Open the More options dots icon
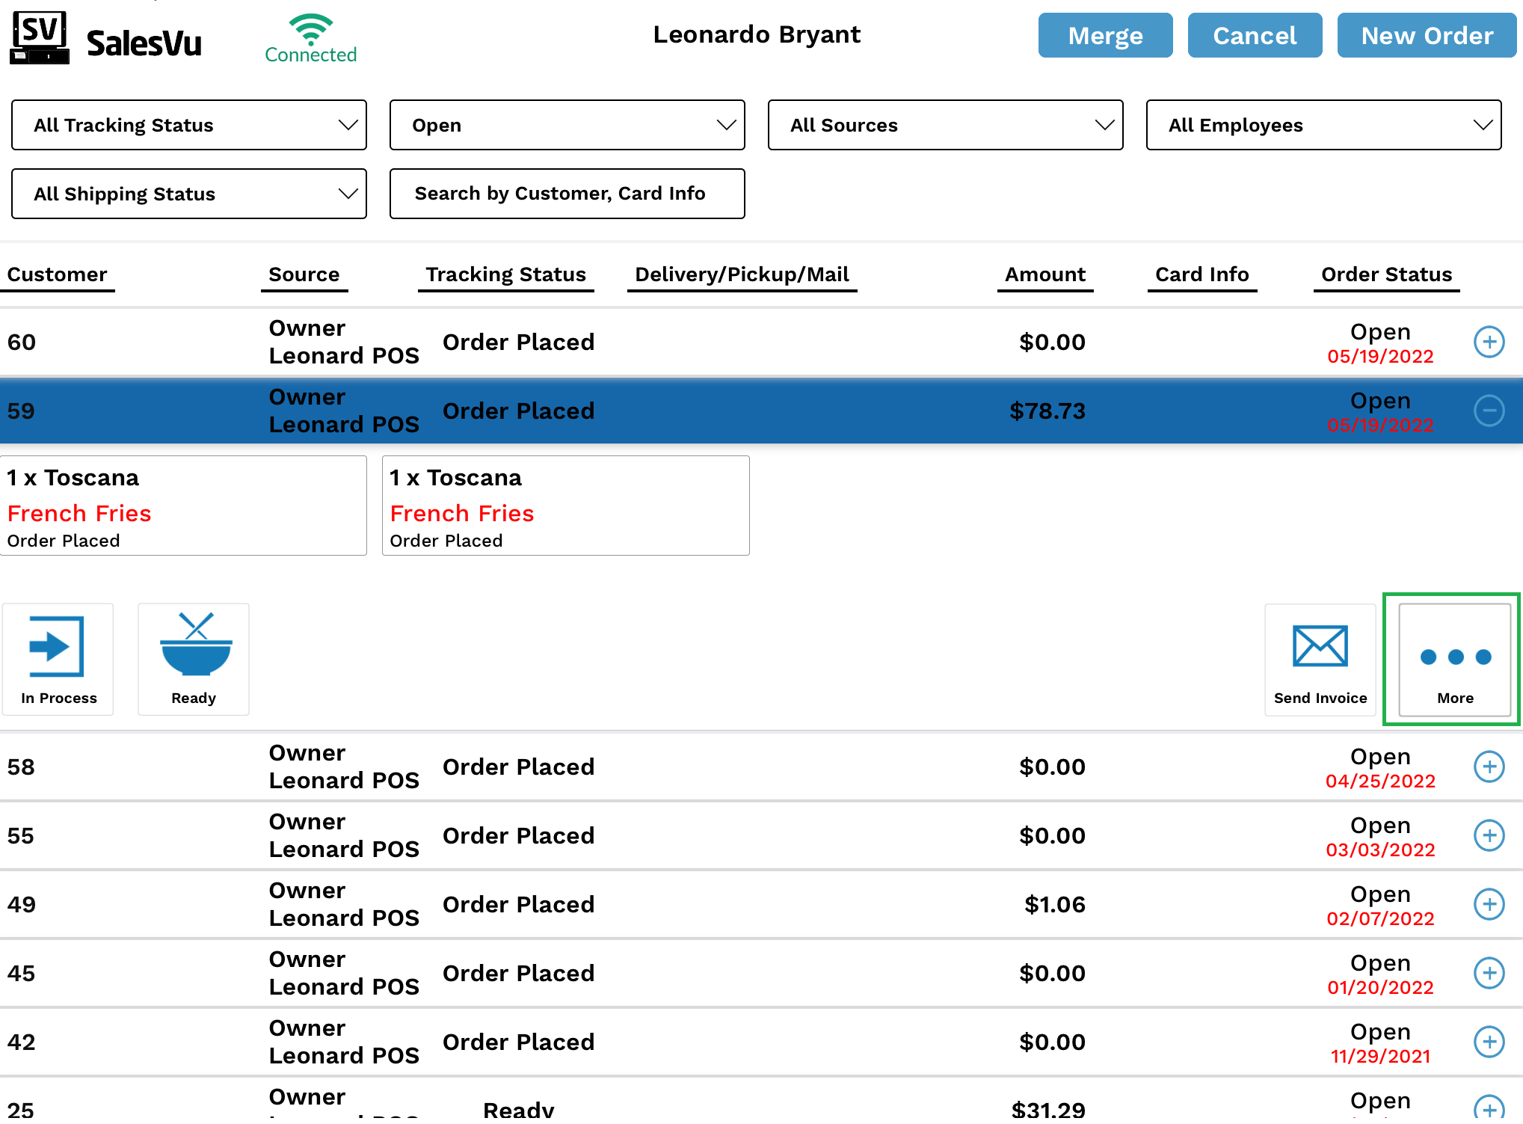The height and width of the screenshot is (1124, 1523). (x=1454, y=657)
